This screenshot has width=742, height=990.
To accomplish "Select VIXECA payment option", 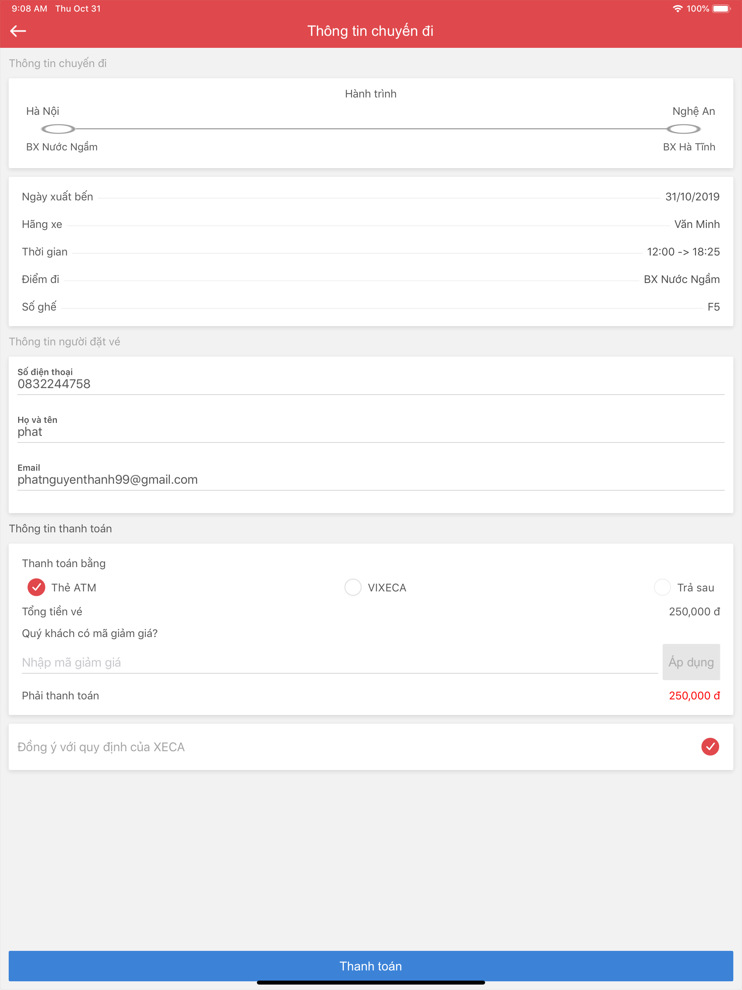I will [353, 587].
